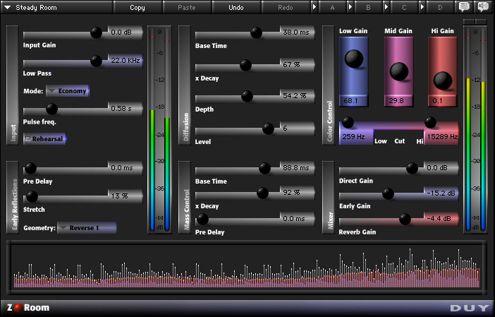495x317 pixels.
Task: Open the Mode Economy dropdown
Action: pos(67,91)
